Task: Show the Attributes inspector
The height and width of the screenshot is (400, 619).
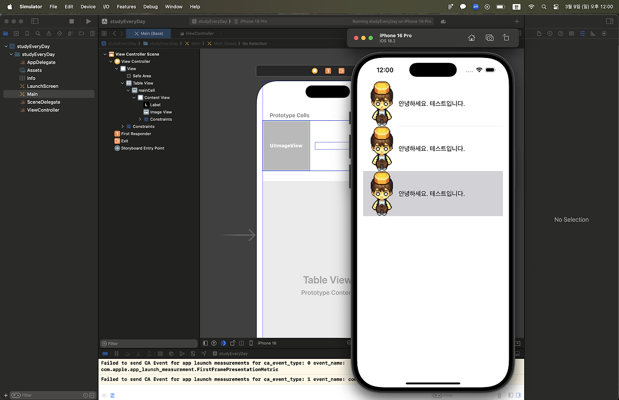Action: tap(582, 33)
